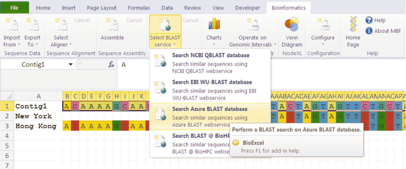Open the Charts icon in ribbon
Viewport: 406px width, 169px height.
[214, 25]
